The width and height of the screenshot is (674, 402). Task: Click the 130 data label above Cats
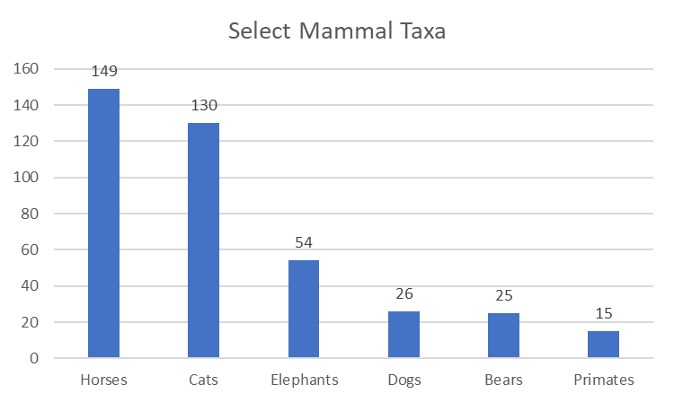204,106
